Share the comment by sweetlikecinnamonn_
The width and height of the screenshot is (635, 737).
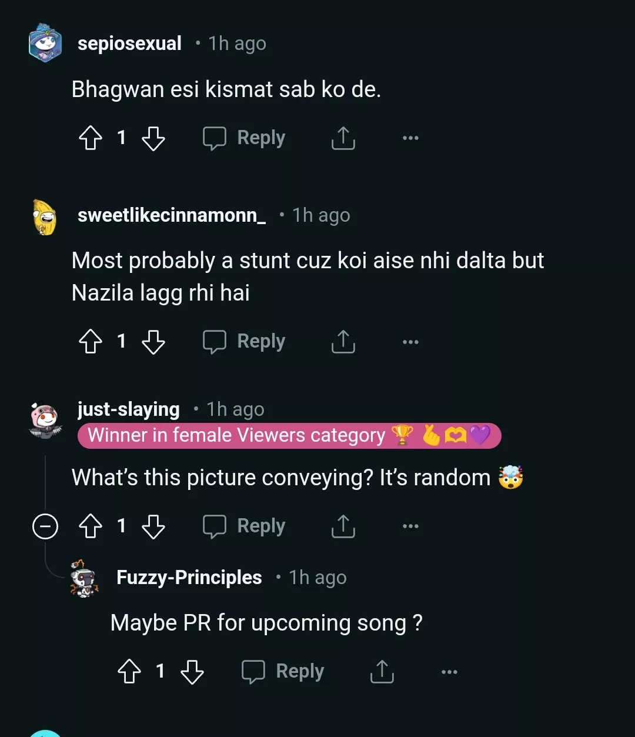343,342
